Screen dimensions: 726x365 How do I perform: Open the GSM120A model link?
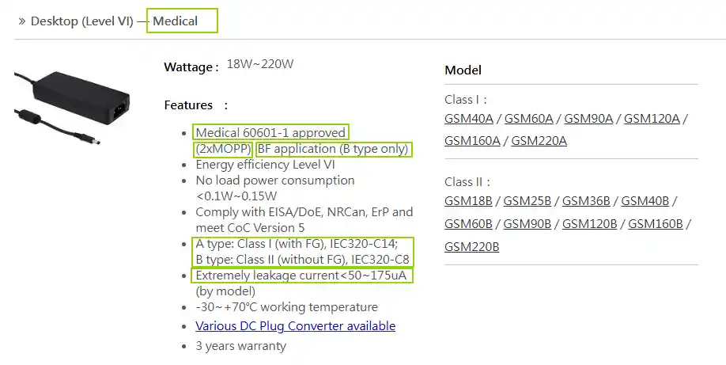pos(652,119)
